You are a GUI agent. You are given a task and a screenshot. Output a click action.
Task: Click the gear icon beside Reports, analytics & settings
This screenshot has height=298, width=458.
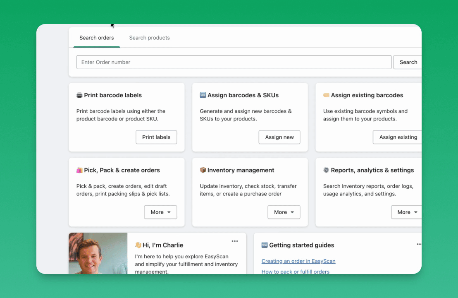point(326,170)
